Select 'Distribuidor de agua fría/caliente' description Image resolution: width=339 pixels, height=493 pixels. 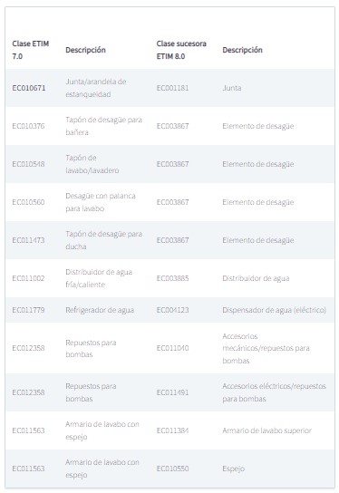(x=99, y=278)
